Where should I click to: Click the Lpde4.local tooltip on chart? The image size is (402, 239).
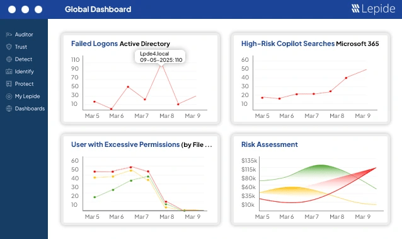160,57
